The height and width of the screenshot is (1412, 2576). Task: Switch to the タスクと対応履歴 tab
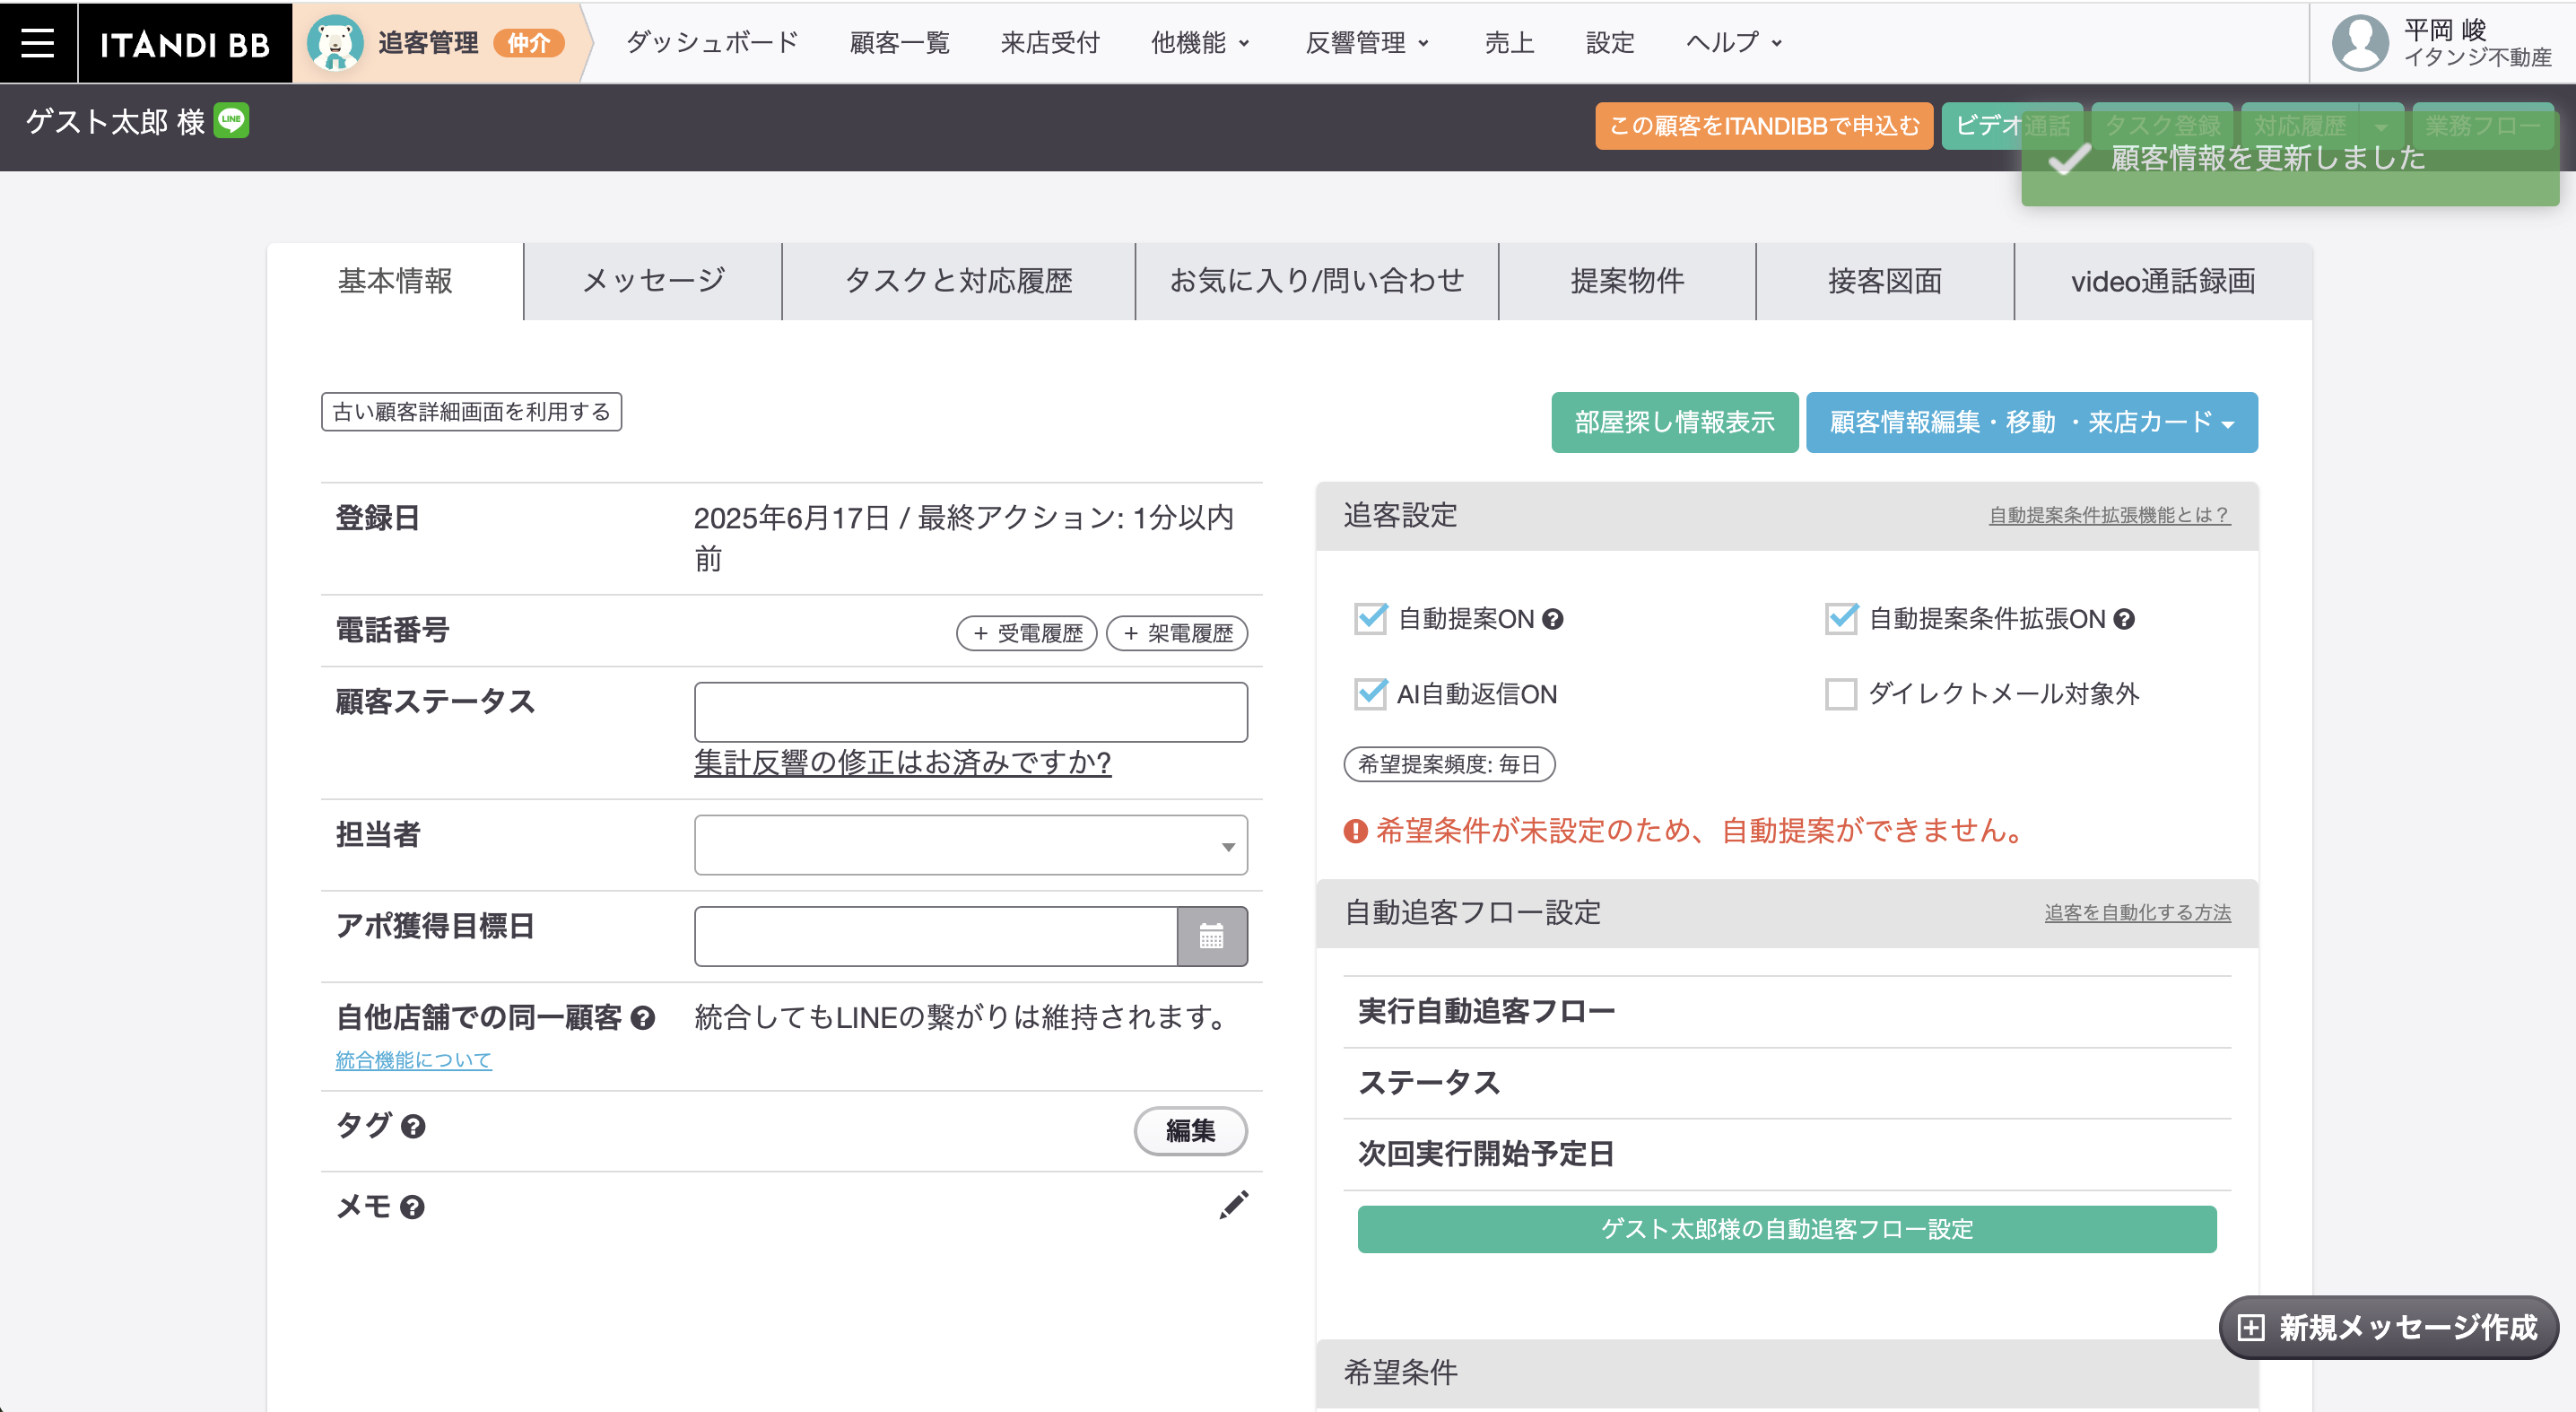[958, 281]
